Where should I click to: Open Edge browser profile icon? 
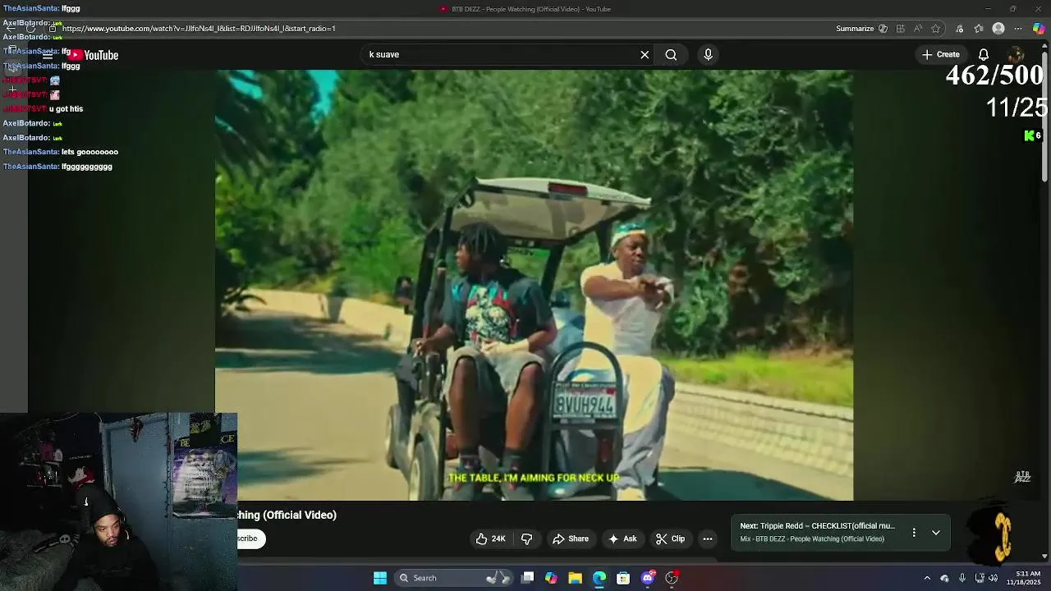pos(998,29)
